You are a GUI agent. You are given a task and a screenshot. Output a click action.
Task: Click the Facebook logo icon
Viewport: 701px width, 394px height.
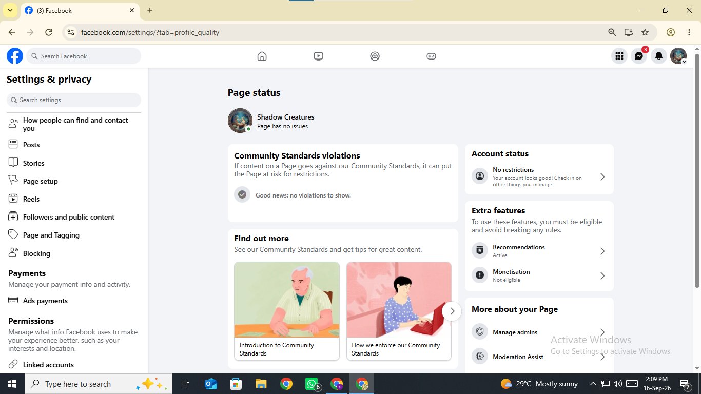pyautogui.click(x=15, y=56)
